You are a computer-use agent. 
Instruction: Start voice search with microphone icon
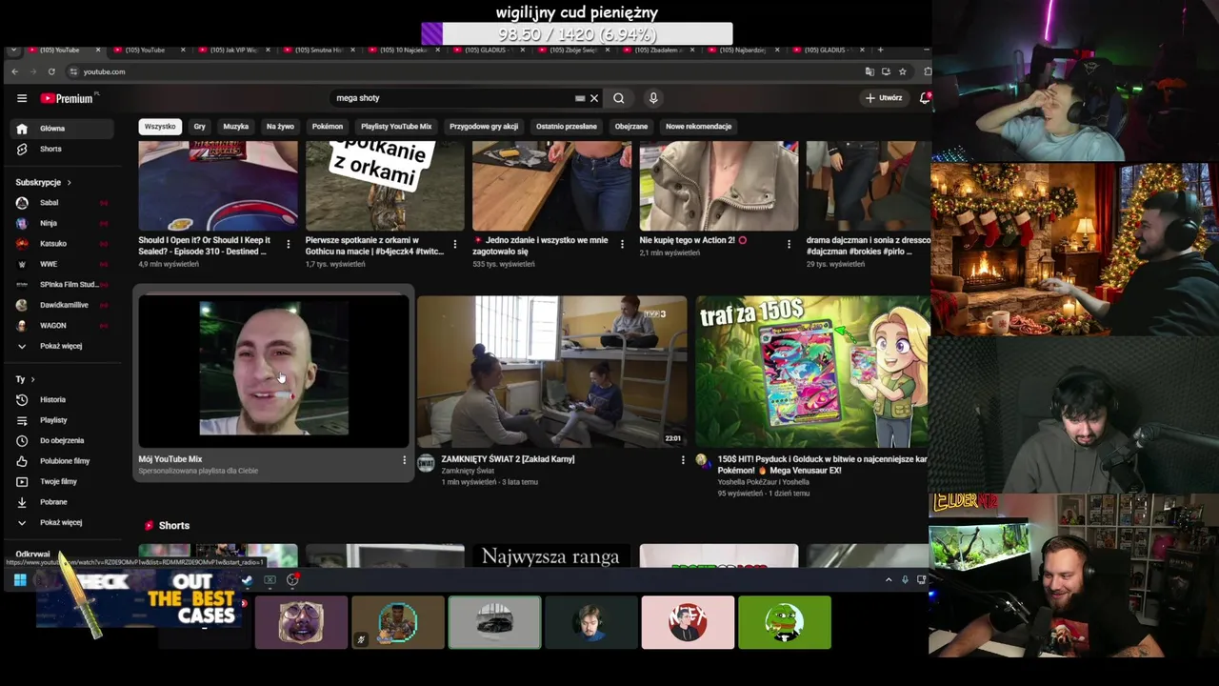(653, 98)
